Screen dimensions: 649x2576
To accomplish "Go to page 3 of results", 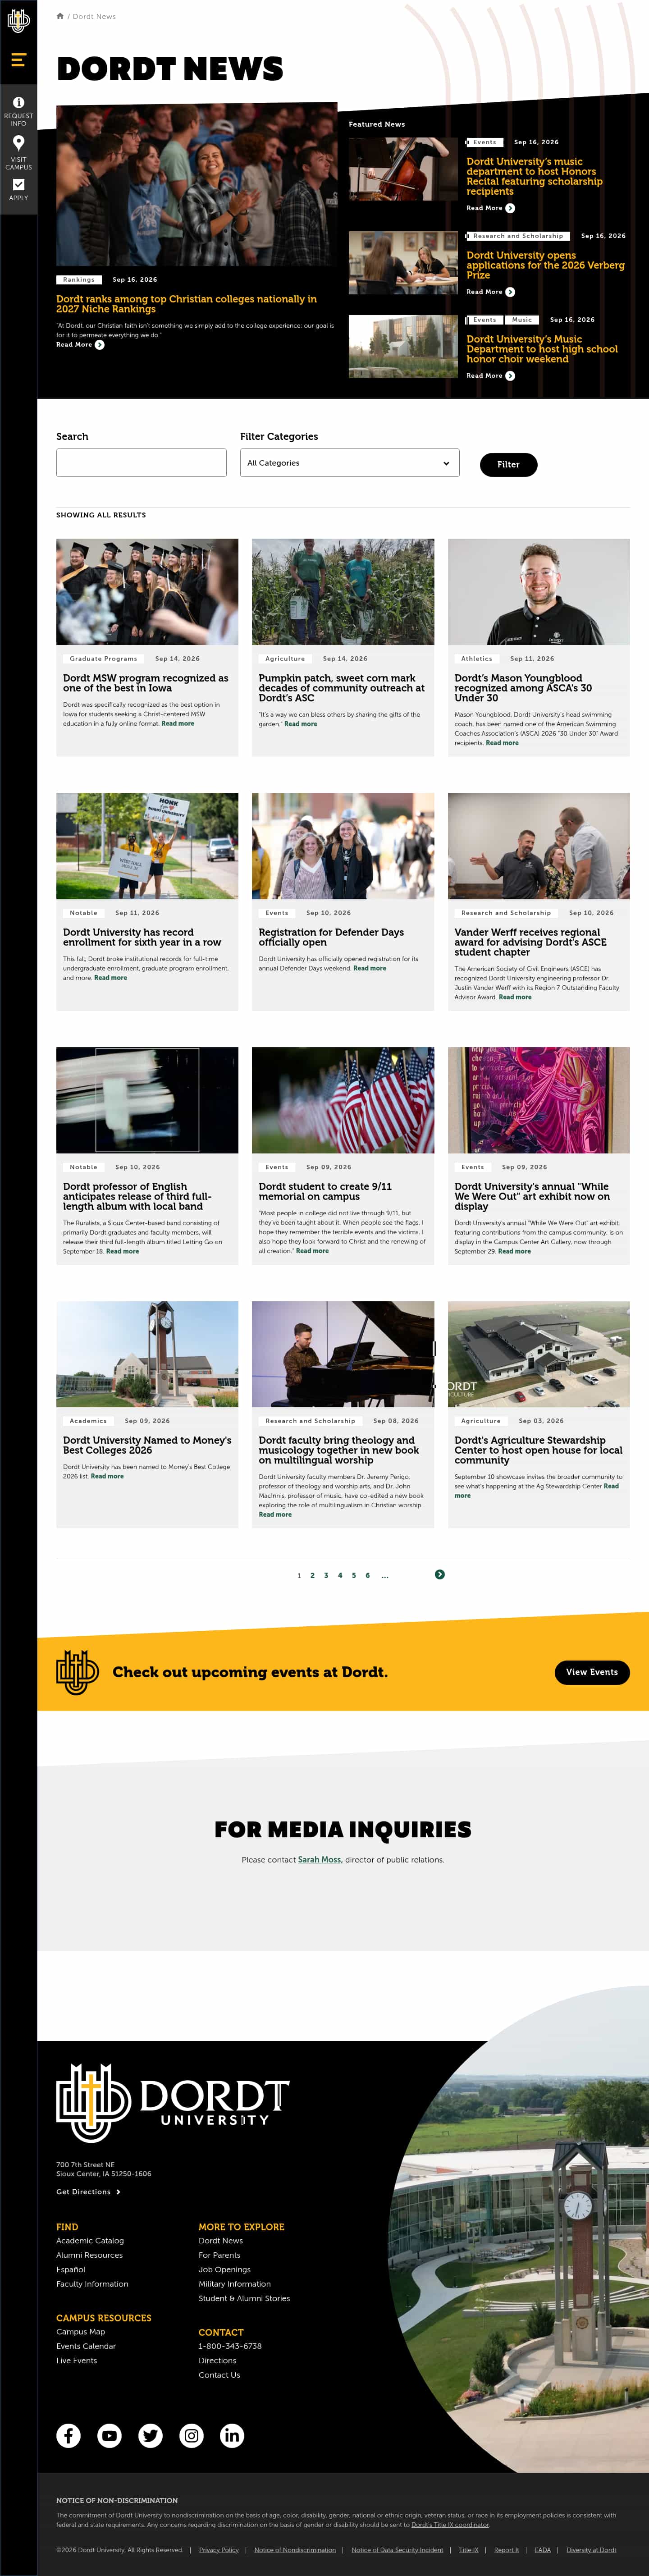I will 326,1575.
